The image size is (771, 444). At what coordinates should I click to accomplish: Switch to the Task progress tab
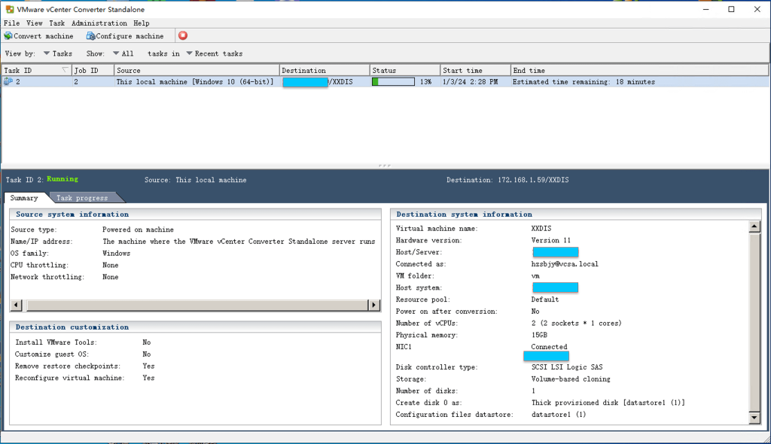pos(82,198)
